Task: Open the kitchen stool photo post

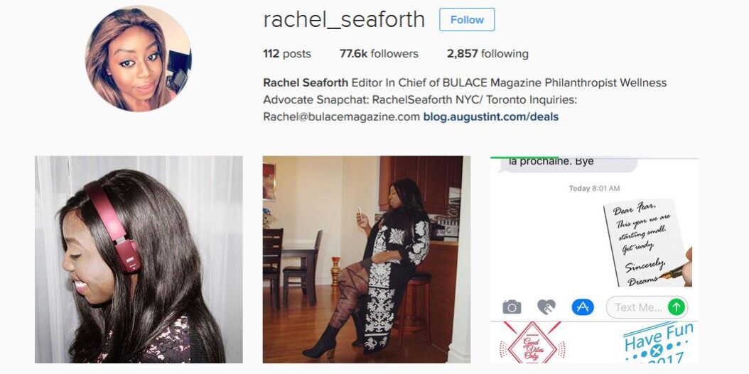Action: tap(367, 260)
